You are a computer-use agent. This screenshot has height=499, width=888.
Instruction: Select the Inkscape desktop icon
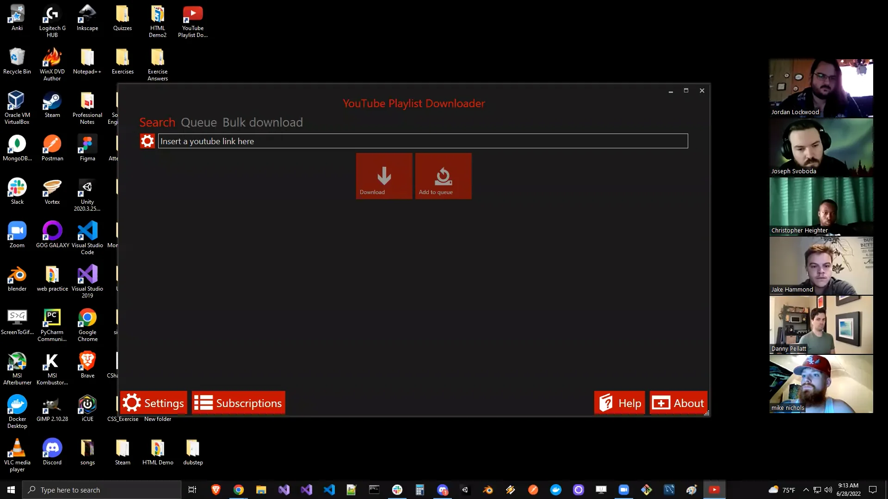[x=87, y=18]
